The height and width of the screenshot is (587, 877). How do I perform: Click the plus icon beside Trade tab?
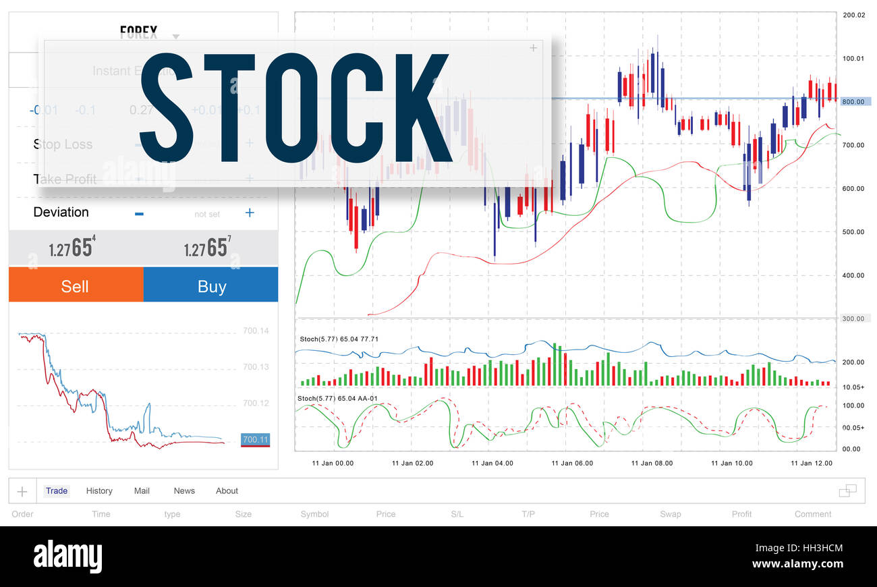22,491
